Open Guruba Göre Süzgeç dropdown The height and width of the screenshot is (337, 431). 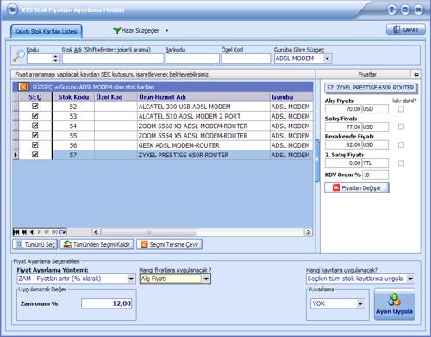pos(327,58)
